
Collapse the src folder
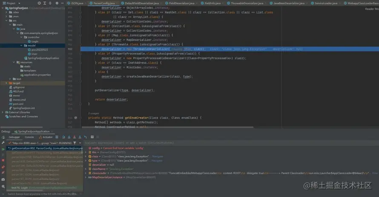point(6,20)
